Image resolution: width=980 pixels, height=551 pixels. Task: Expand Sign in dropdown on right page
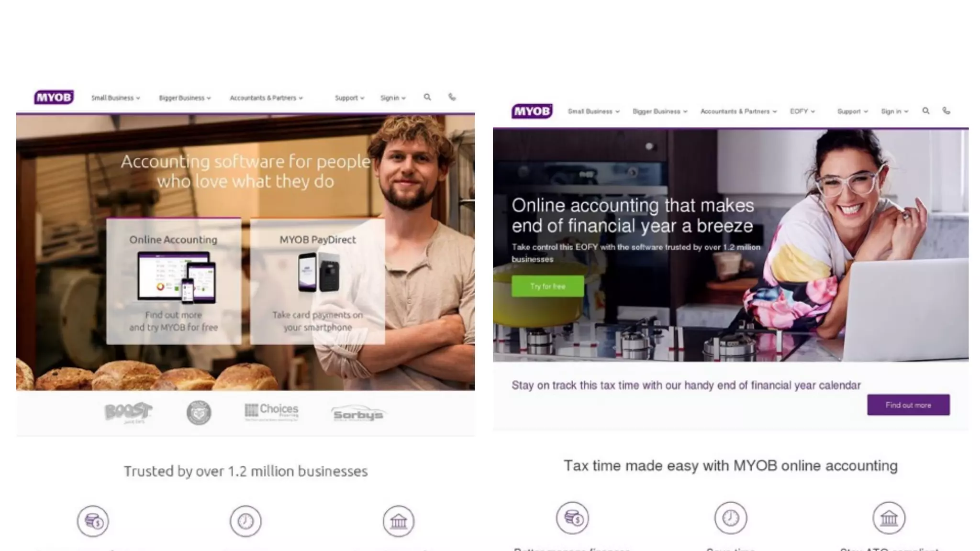click(x=894, y=111)
